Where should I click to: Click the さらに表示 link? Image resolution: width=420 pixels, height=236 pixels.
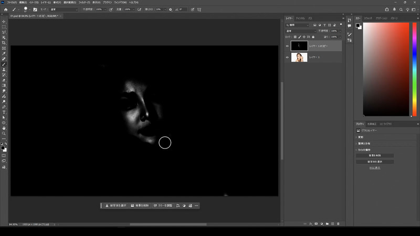tap(375, 168)
